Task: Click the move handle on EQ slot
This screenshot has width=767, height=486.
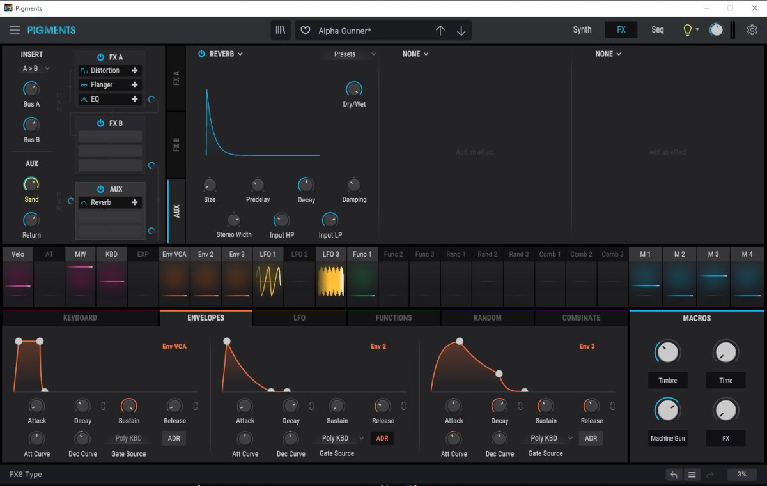Action: pos(135,99)
